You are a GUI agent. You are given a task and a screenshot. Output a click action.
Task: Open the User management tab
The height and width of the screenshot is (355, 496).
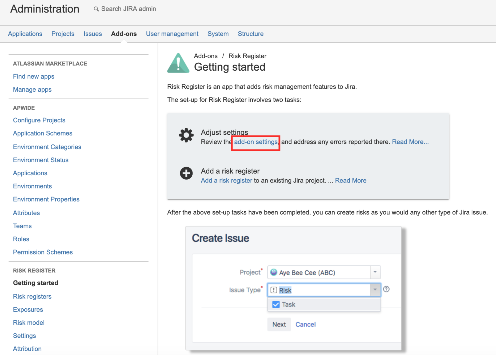tap(172, 34)
